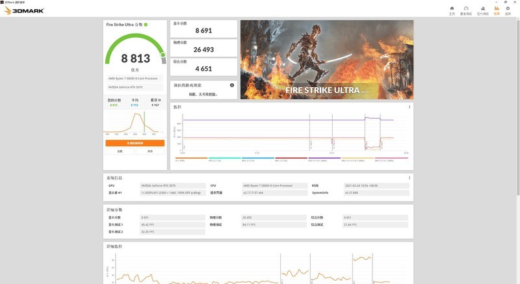The height and width of the screenshot is (284, 520).
Task: Click the info icon next to best score
Action: click(159, 99)
